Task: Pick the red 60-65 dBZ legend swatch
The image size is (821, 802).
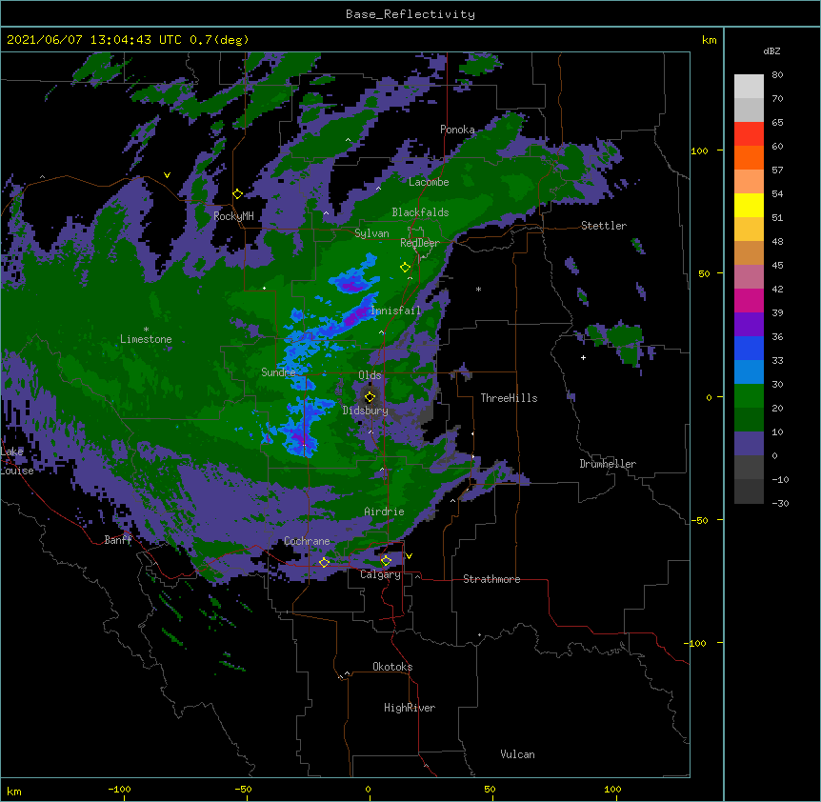Action: (749, 134)
